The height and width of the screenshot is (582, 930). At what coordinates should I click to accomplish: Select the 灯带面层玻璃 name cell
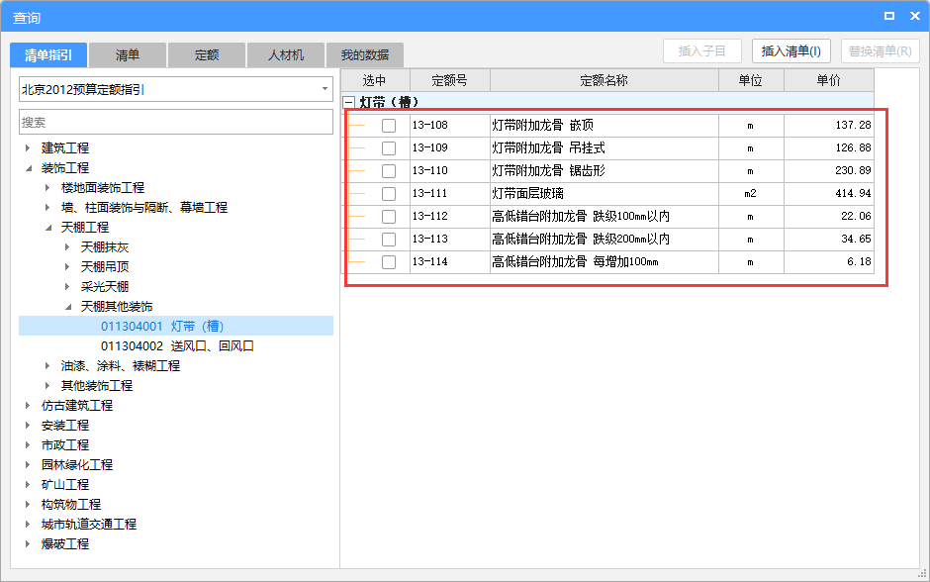click(604, 193)
